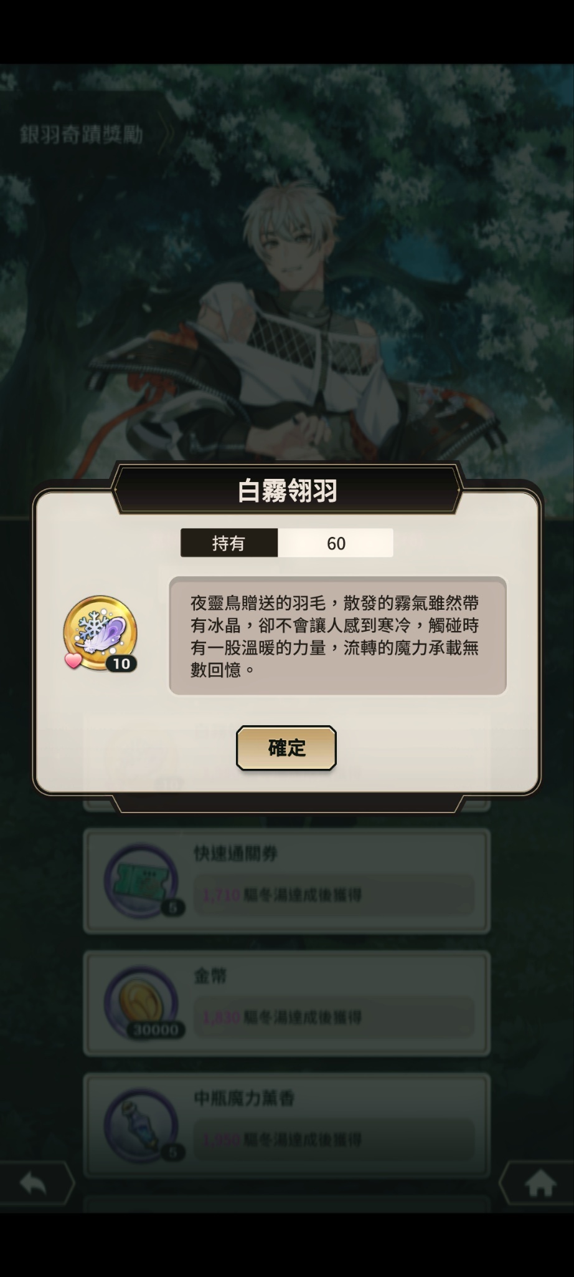Tap the owned amount field showing 60

tap(336, 543)
